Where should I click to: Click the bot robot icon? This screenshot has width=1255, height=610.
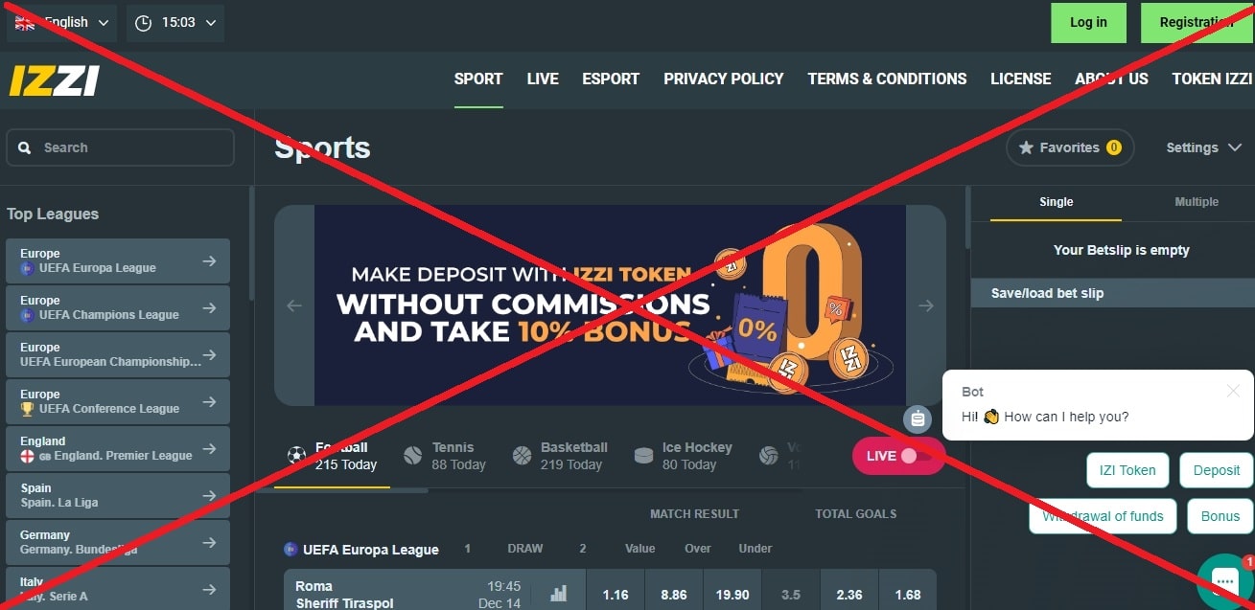918,418
